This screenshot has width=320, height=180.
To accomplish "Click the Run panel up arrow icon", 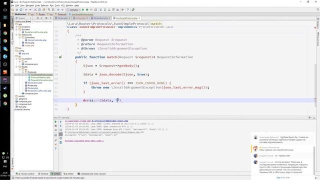I will 60,121.
